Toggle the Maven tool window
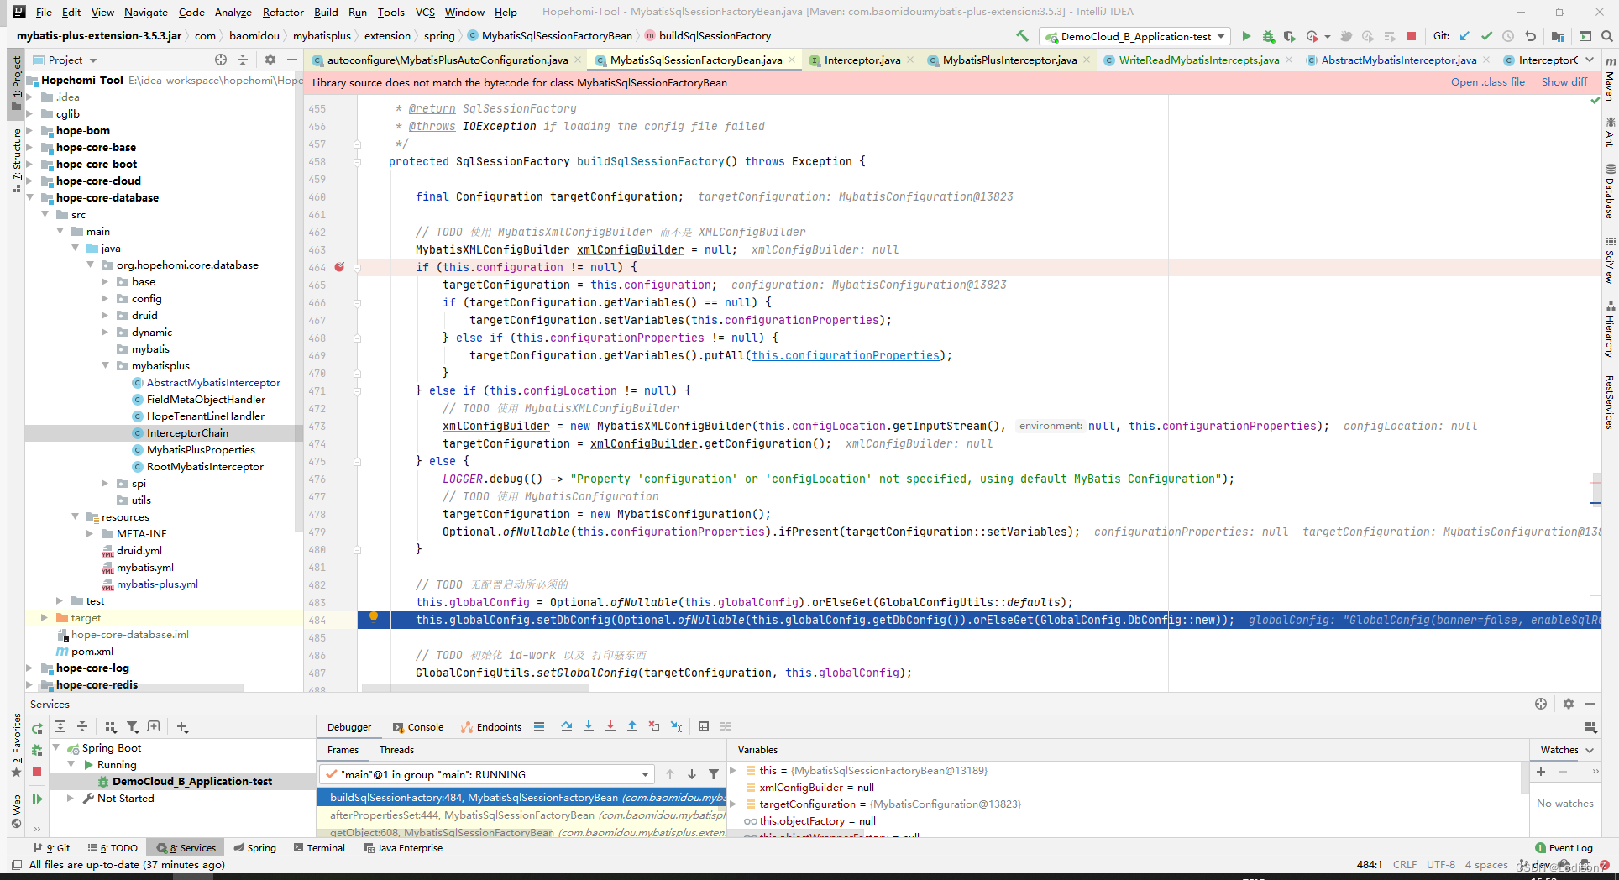1619x880 pixels. 1610,79
